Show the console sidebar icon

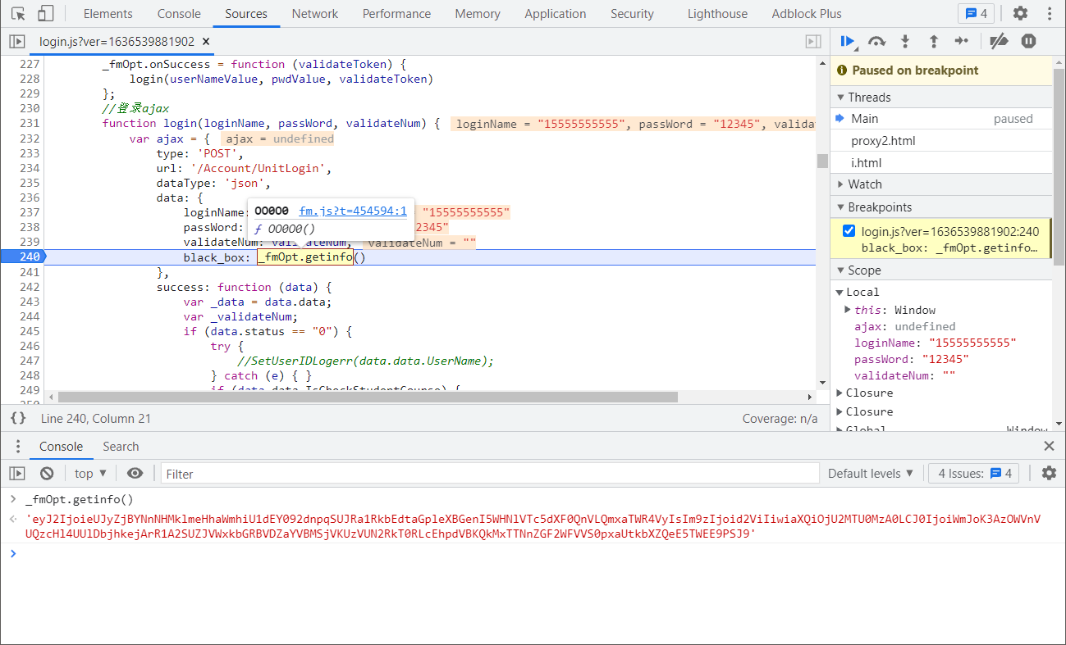[x=17, y=474]
